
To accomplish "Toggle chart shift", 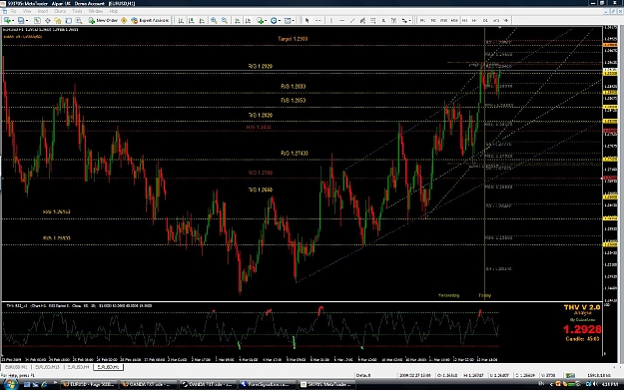I will tap(248, 20).
